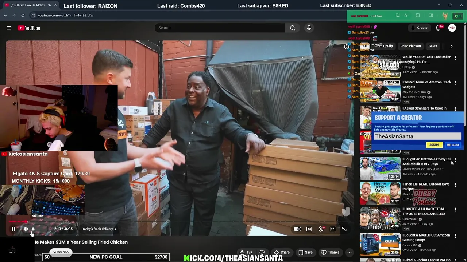This screenshot has width=467, height=262.
Task: Show the video info card icon
Action: point(346,47)
